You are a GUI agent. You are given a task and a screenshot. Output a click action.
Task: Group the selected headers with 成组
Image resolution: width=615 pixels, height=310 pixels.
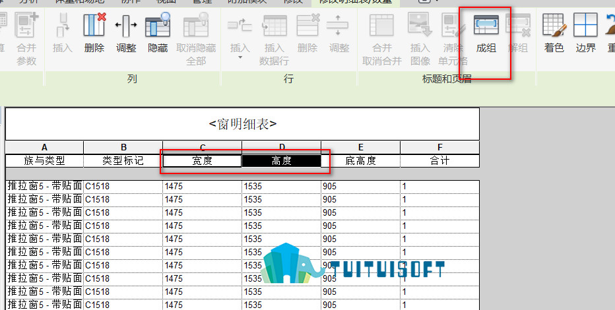[x=486, y=25]
